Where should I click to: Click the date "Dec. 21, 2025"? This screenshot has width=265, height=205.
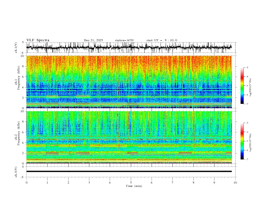click(x=93, y=40)
